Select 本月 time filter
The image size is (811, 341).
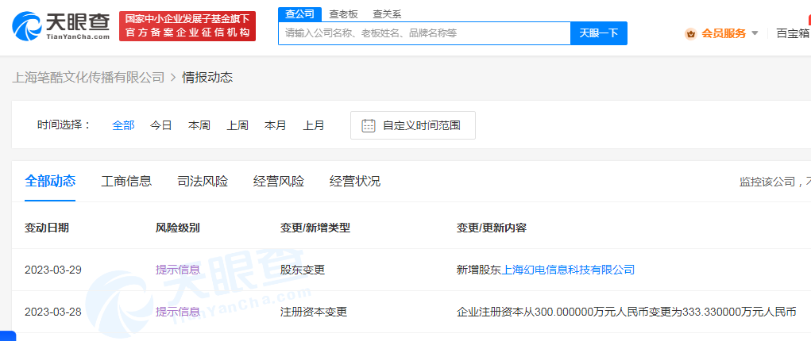pos(275,125)
